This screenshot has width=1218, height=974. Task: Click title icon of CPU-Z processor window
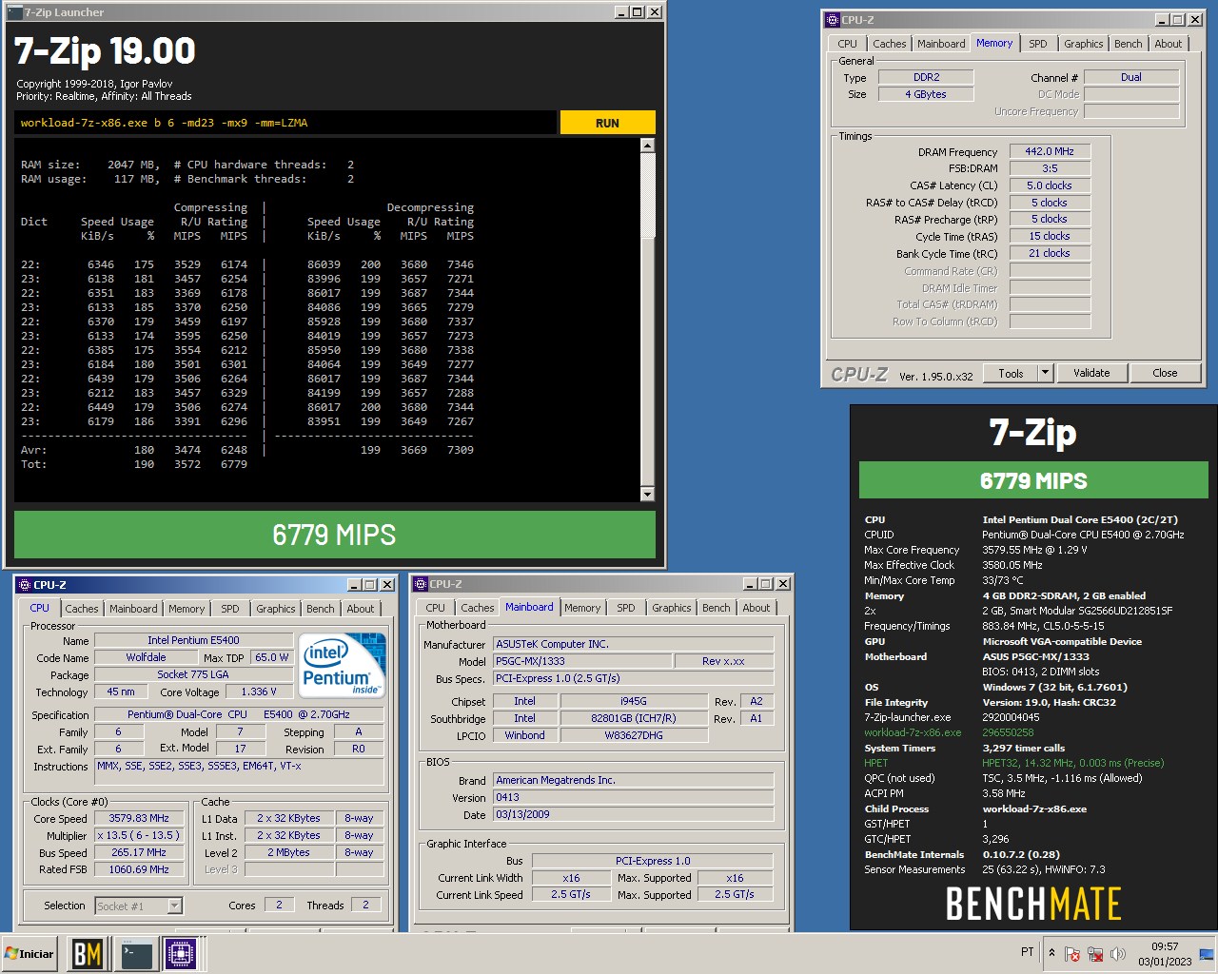click(x=24, y=585)
